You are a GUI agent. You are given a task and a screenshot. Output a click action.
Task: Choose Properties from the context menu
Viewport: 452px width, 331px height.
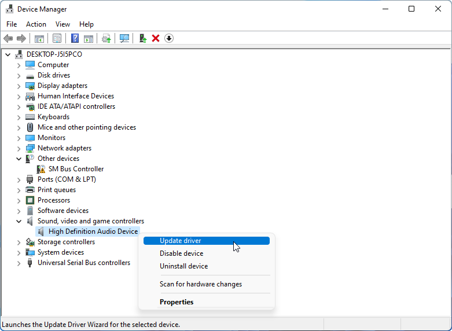[x=207, y=302]
